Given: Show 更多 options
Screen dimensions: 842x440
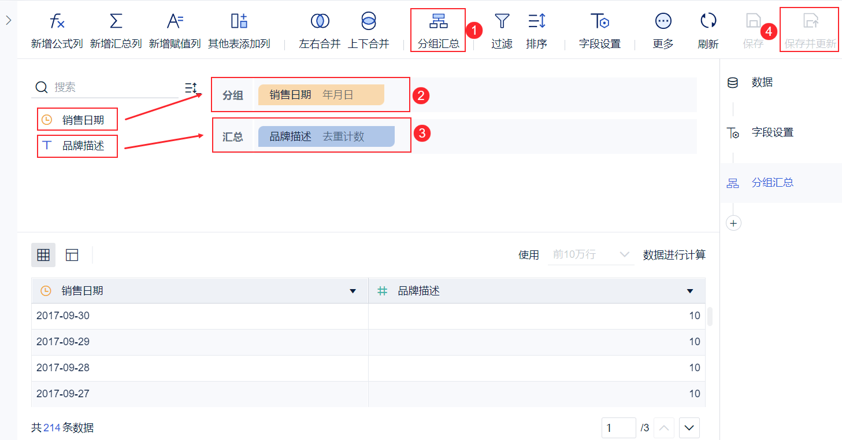Looking at the screenshot, I should [x=663, y=31].
